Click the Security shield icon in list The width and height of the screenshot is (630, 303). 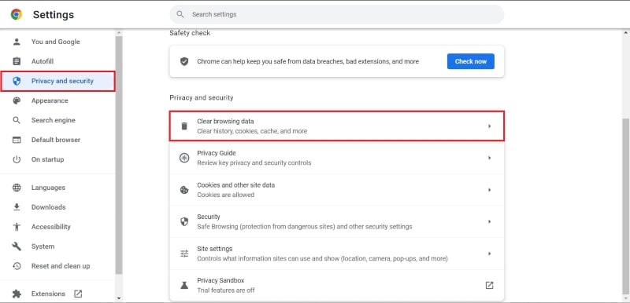pos(184,221)
